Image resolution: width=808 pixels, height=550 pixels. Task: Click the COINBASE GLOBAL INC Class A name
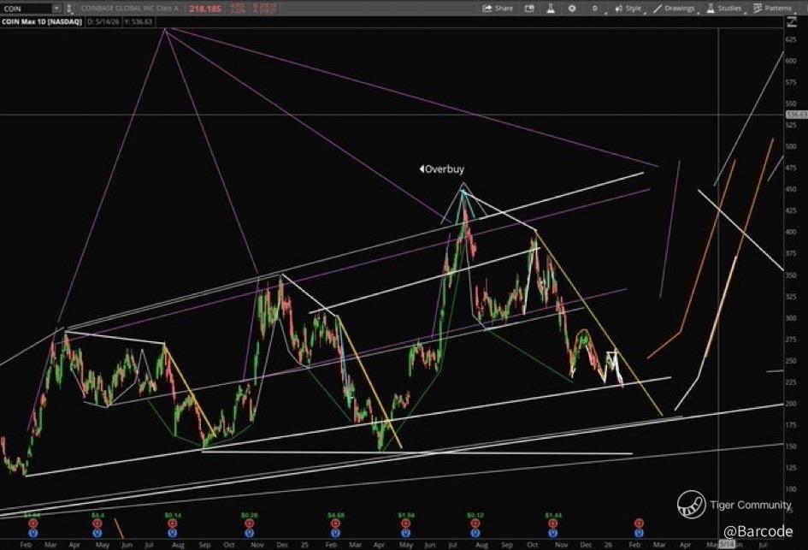(130, 9)
